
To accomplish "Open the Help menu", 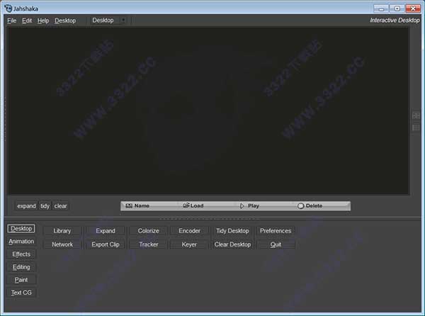I will click(43, 21).
